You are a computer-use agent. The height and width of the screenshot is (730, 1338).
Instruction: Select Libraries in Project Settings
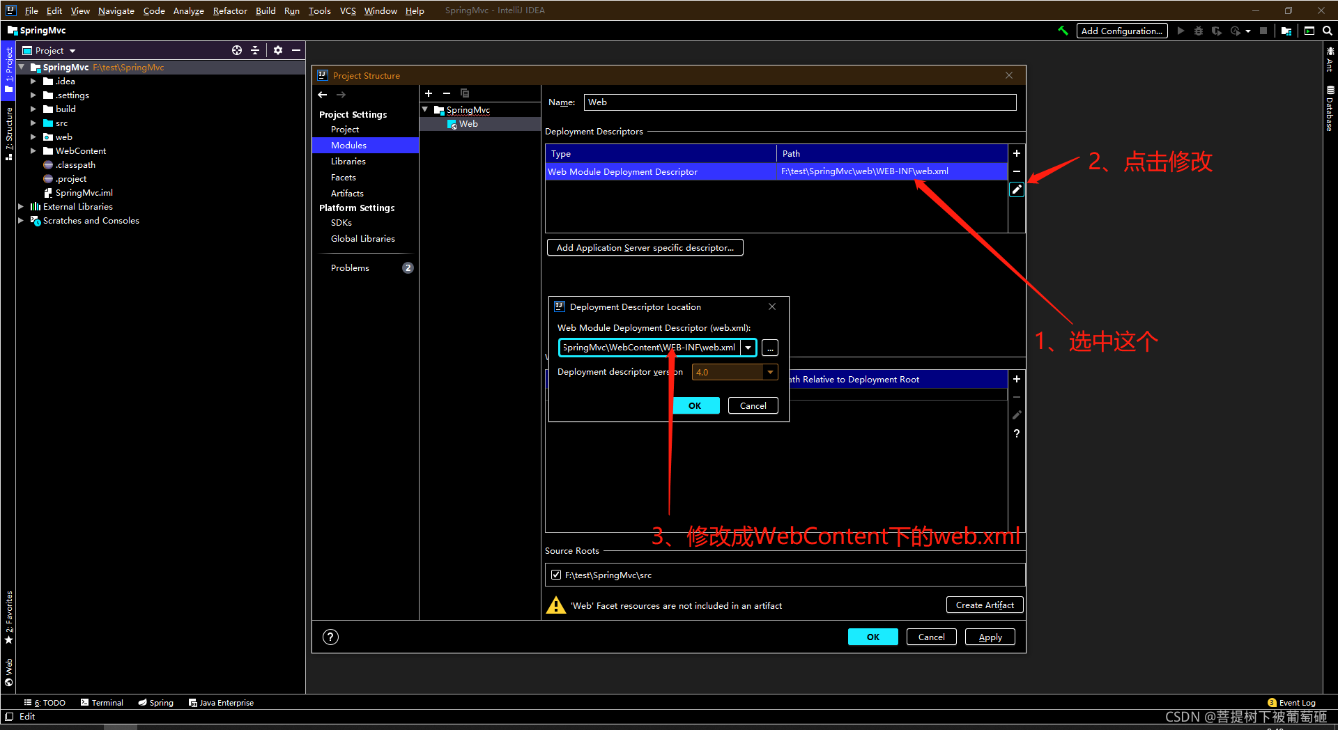coord(348,162)
